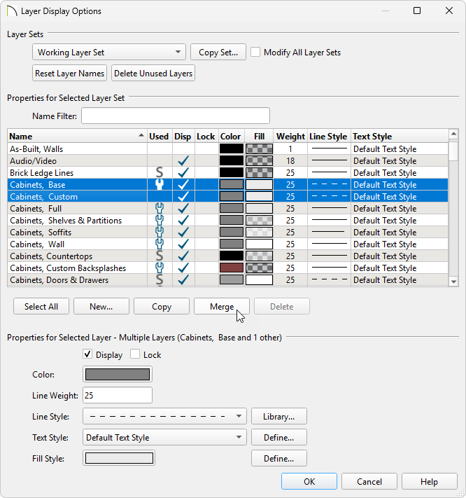Click the wrench Used icon for Cabinets, Soffits
The height and width of the screenshot is (498, 466).
(x=160, y=232)
